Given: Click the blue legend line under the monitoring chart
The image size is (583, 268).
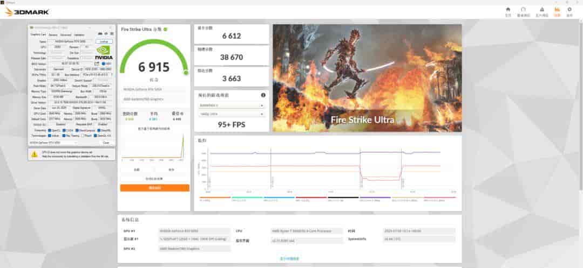Looking at the screenshot, I should (x=279, y=198).
